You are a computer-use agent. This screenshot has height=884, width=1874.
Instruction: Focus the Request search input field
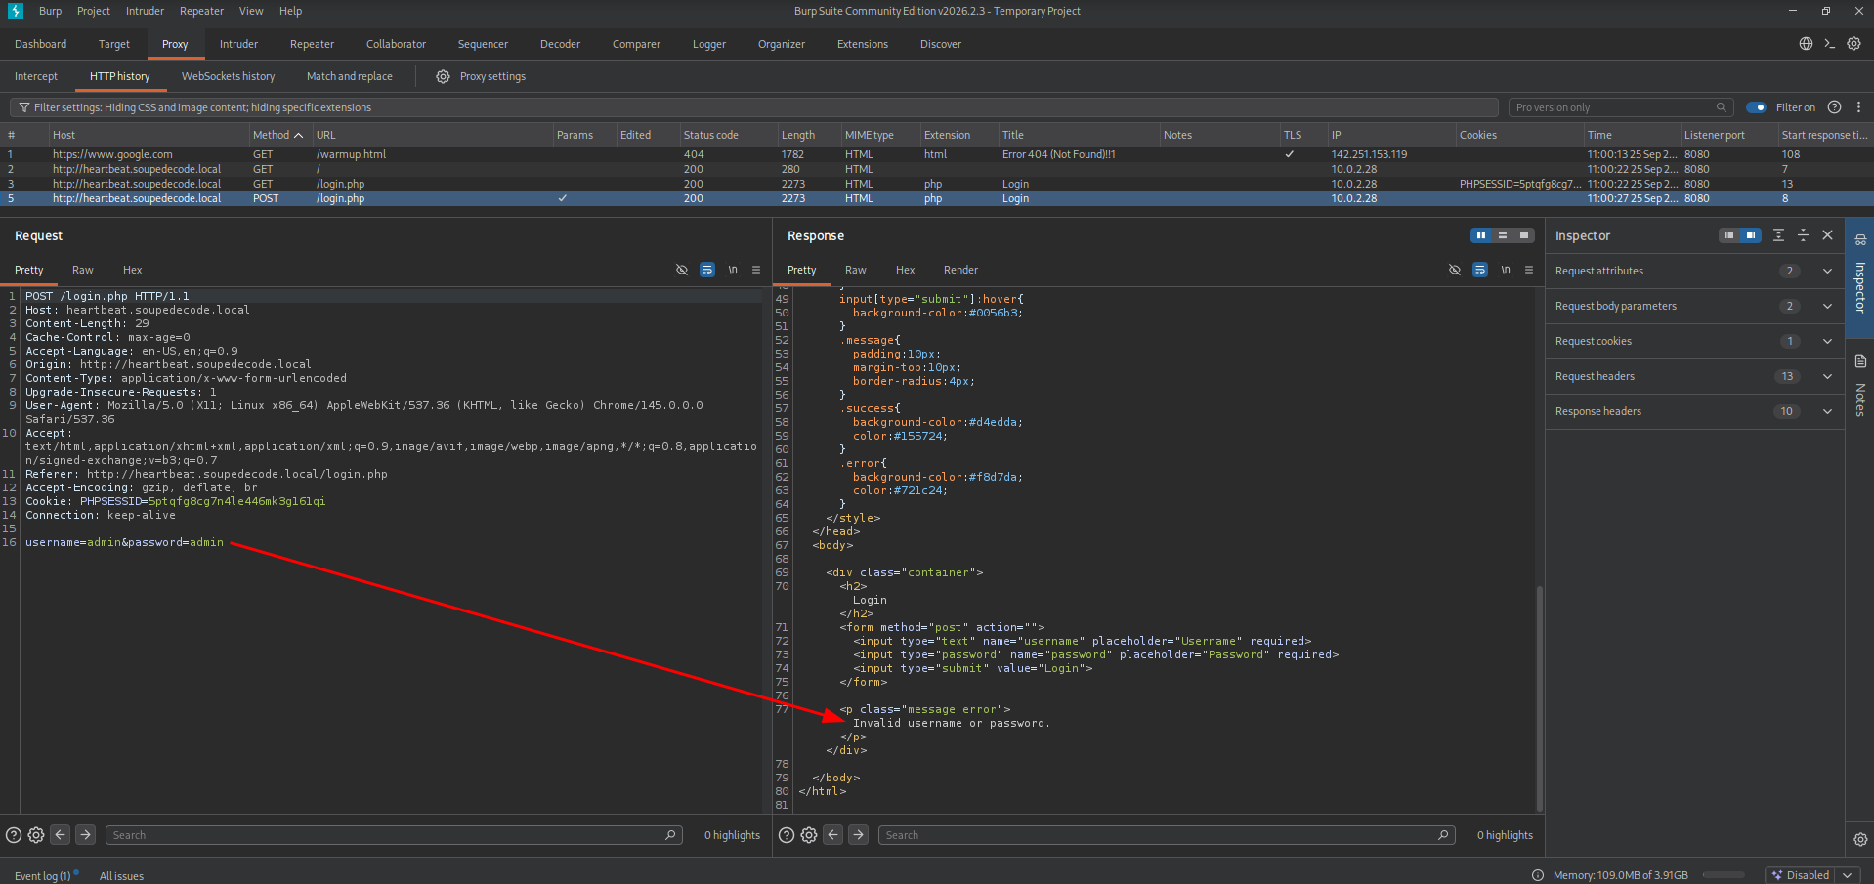tap(393, 835)
